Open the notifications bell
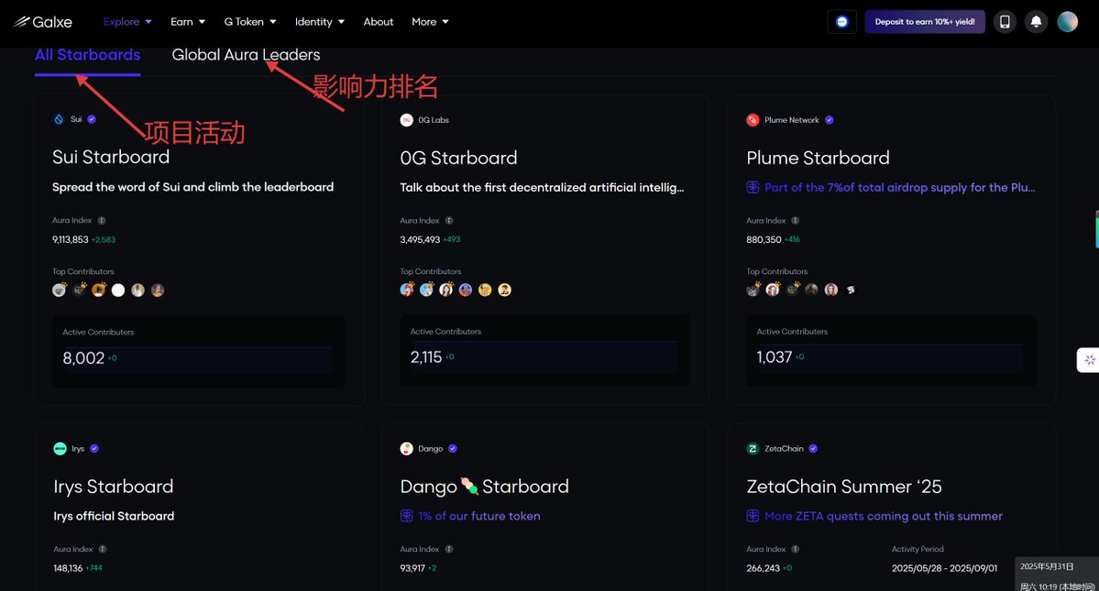The height and width of the screenshot is (591, 1099). pos(1036,22)
